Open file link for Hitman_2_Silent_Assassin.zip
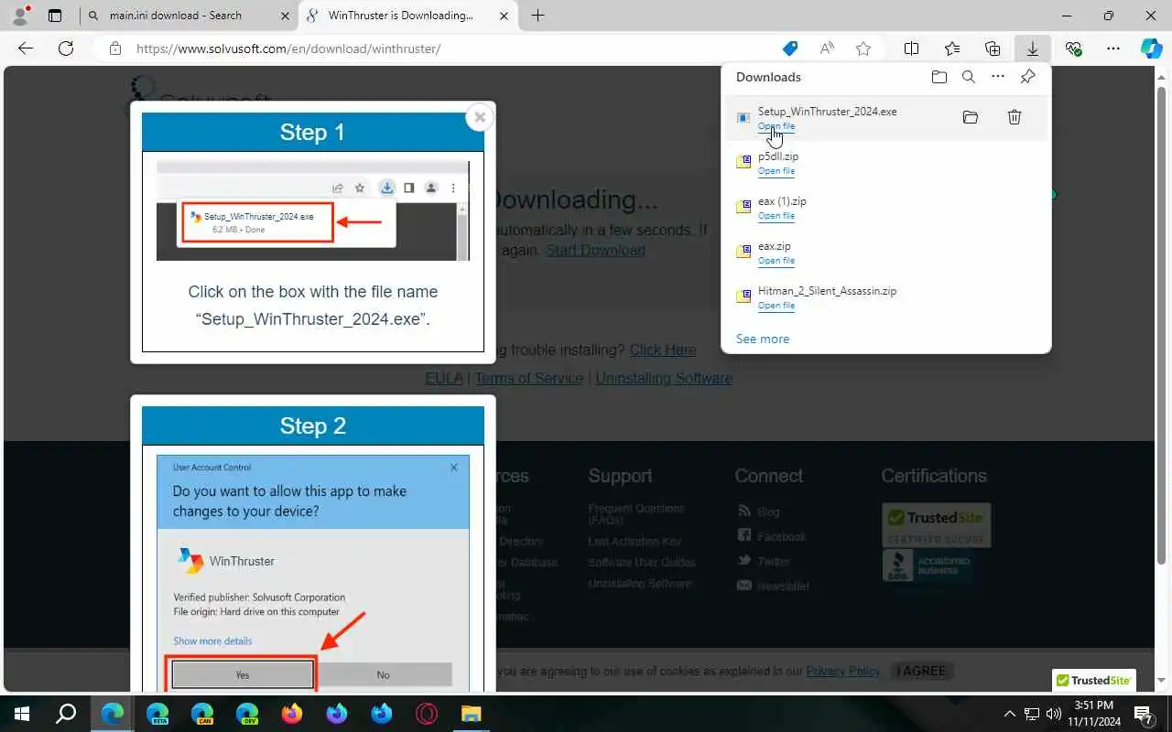The width and height of the screenshot is (1172, 732). pos(776,306)
